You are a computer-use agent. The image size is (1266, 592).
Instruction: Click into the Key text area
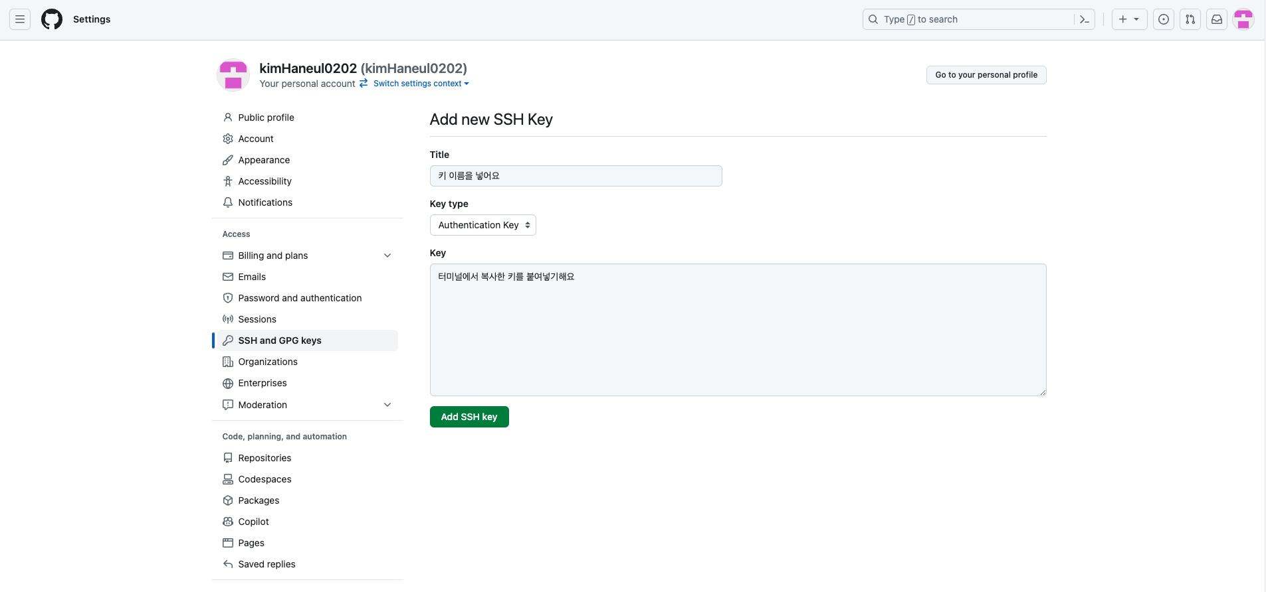click(x=738, y=330)
